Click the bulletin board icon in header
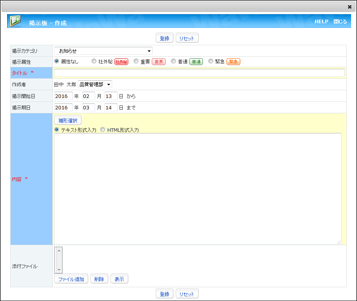The width and height of the screenshot is (357, 301). [x=15, y=21]
